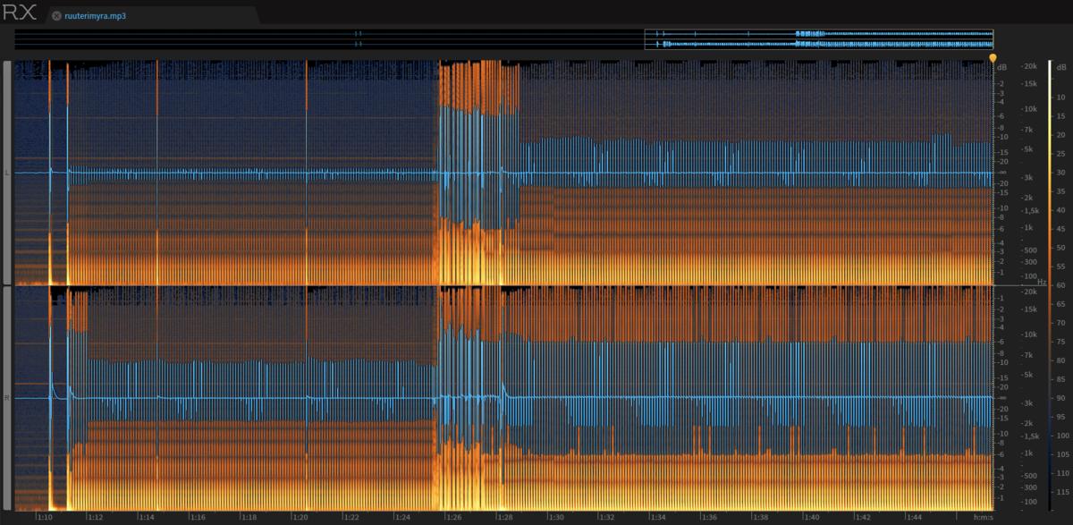Click the 1:44 mark on the time ruler
This screenshot has height=525, width=1073.
click(913, 517)
